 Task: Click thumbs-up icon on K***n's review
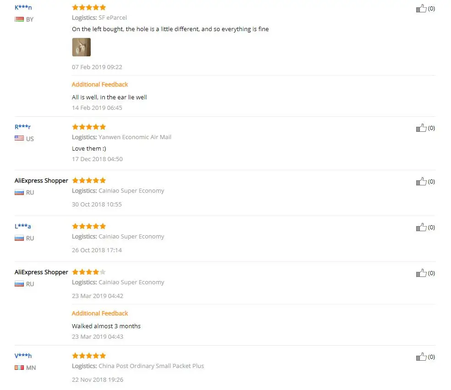pos(421,8)
